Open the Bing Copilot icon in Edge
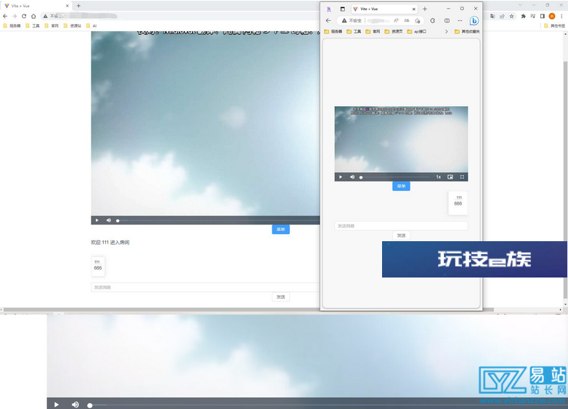Screen dimensions: 568x409 [x=474, y=21]
